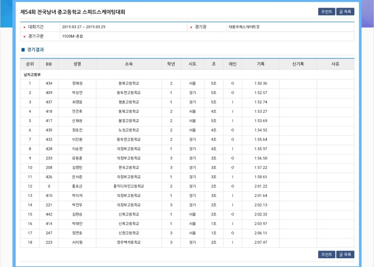
Task: Click school name 흥익디자인고등학교 in rank 12
Action: click(129, 186)
